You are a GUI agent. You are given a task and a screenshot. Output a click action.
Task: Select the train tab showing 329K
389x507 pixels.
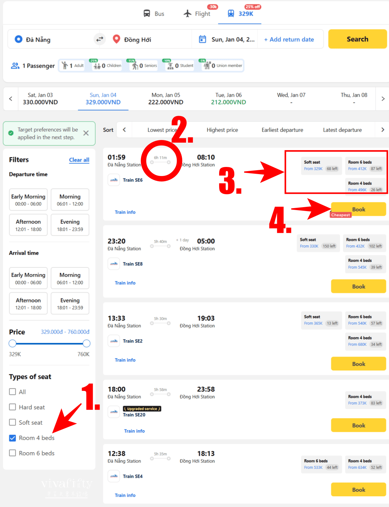point(240,14)
